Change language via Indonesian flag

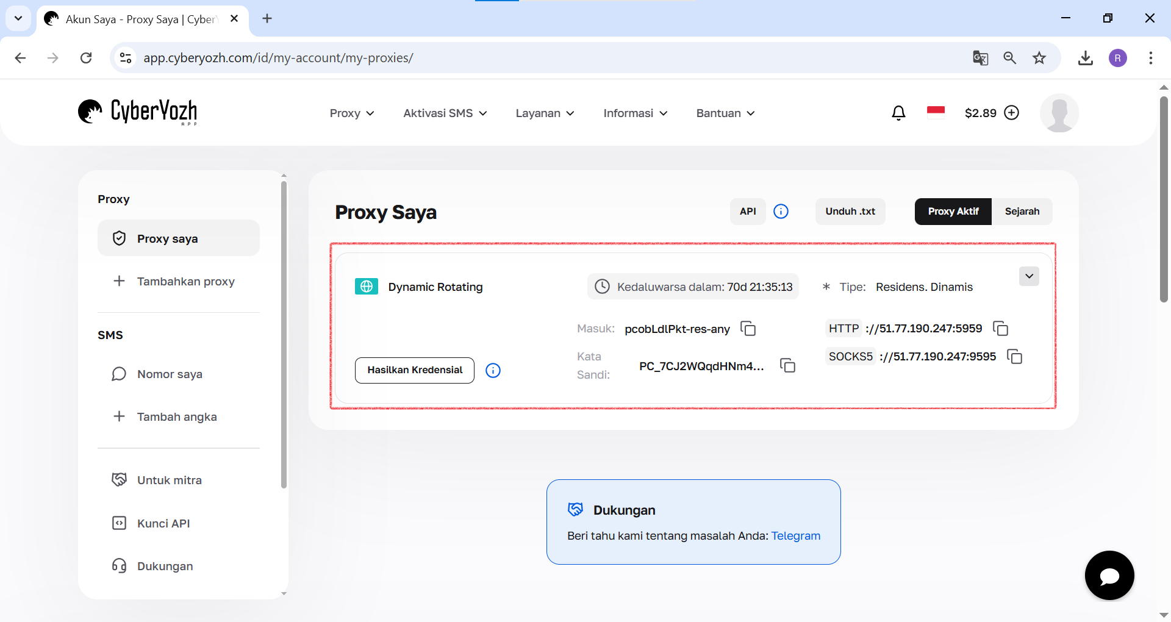tap(936, 111)
